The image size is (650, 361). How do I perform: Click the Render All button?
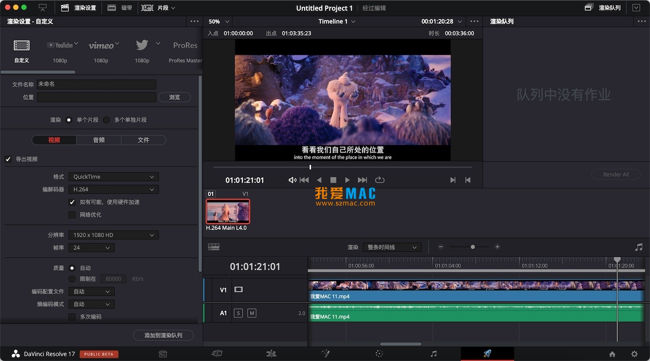click(616, 174)
